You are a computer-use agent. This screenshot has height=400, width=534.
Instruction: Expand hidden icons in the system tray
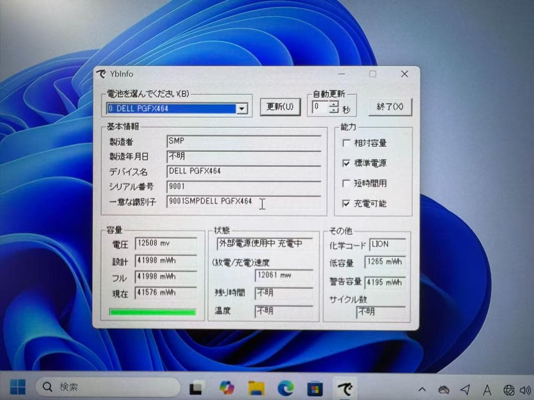(422, 389)
